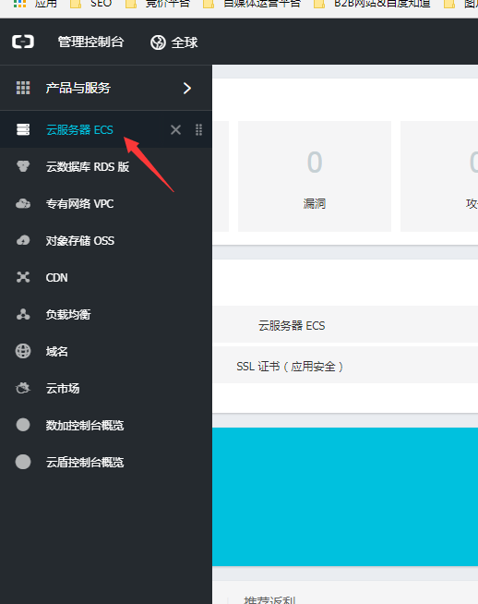Select the SSL 证书（应用安全）row

(346, 367)
